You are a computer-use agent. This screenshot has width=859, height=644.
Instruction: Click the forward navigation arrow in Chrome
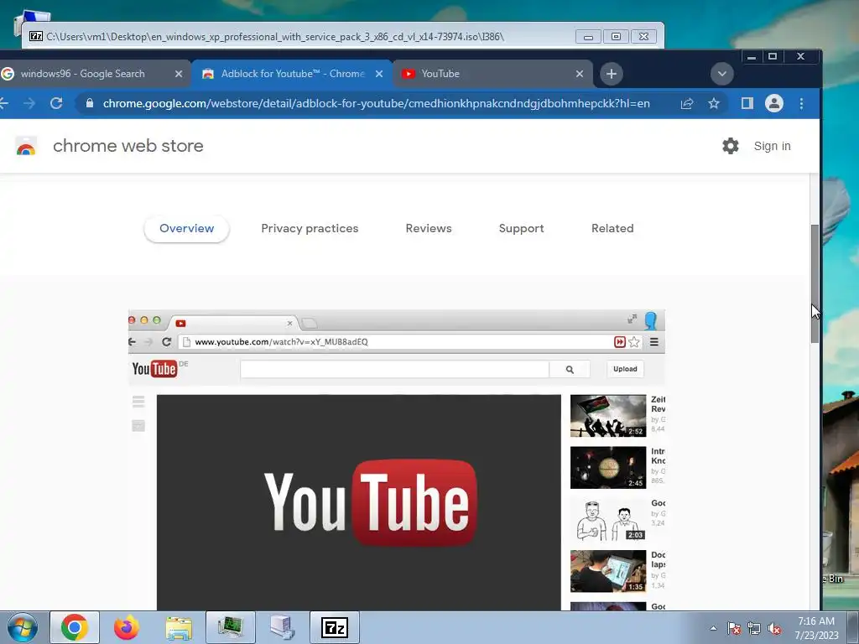tap(29, 103)
